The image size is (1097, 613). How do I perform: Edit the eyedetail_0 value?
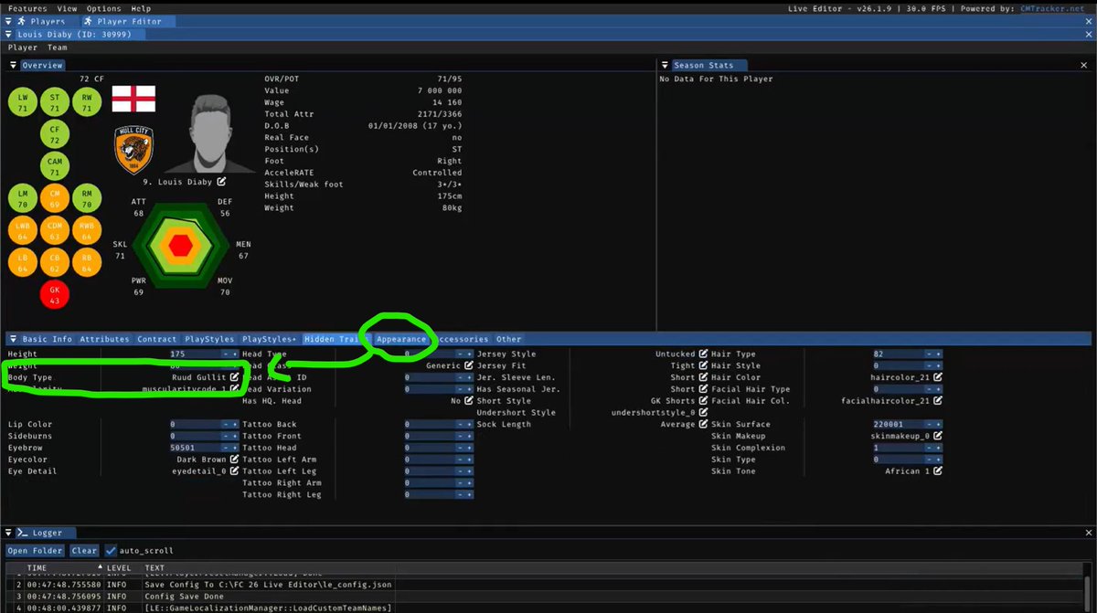coord(235,471)
